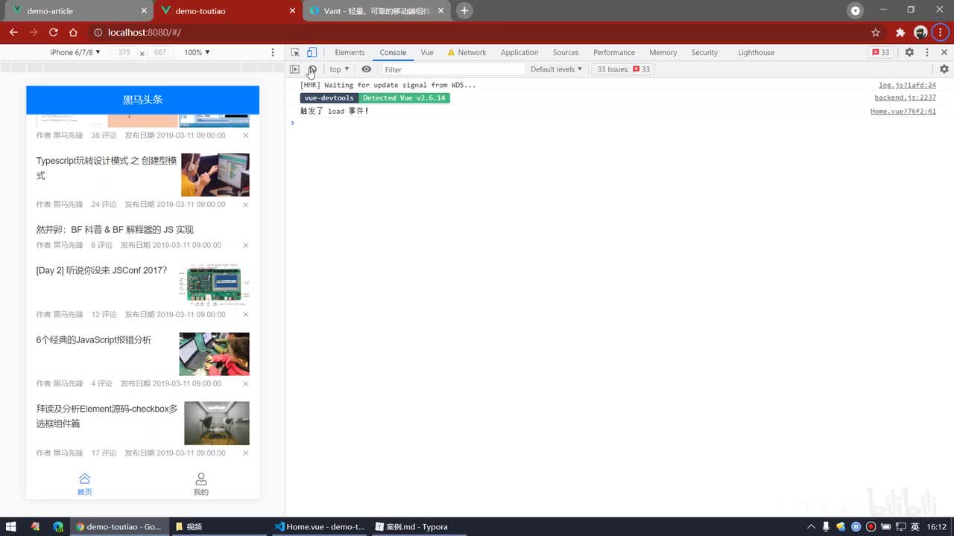The width and height of the screenshot is (954, 536).
Task: Open the Home.vue?76f2:61 source link
Action: pos(903,111)
